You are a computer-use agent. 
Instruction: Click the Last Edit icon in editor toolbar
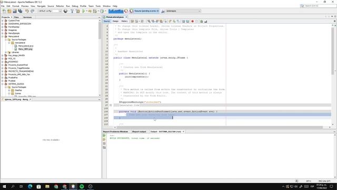click(132, 21)
